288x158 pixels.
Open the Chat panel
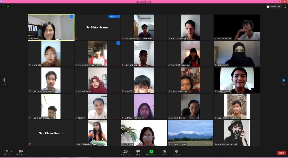[138, 153]
